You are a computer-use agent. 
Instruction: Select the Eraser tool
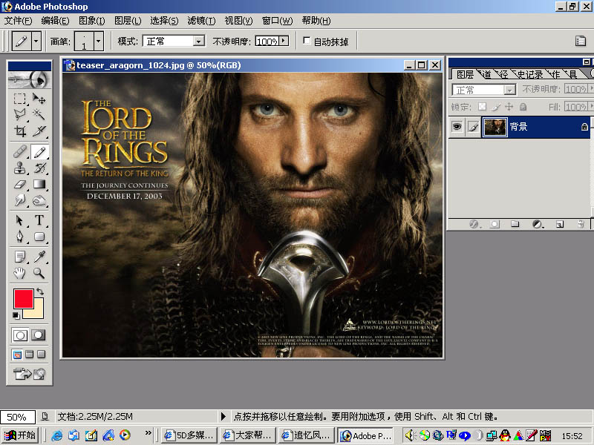[x=20, y=184]
